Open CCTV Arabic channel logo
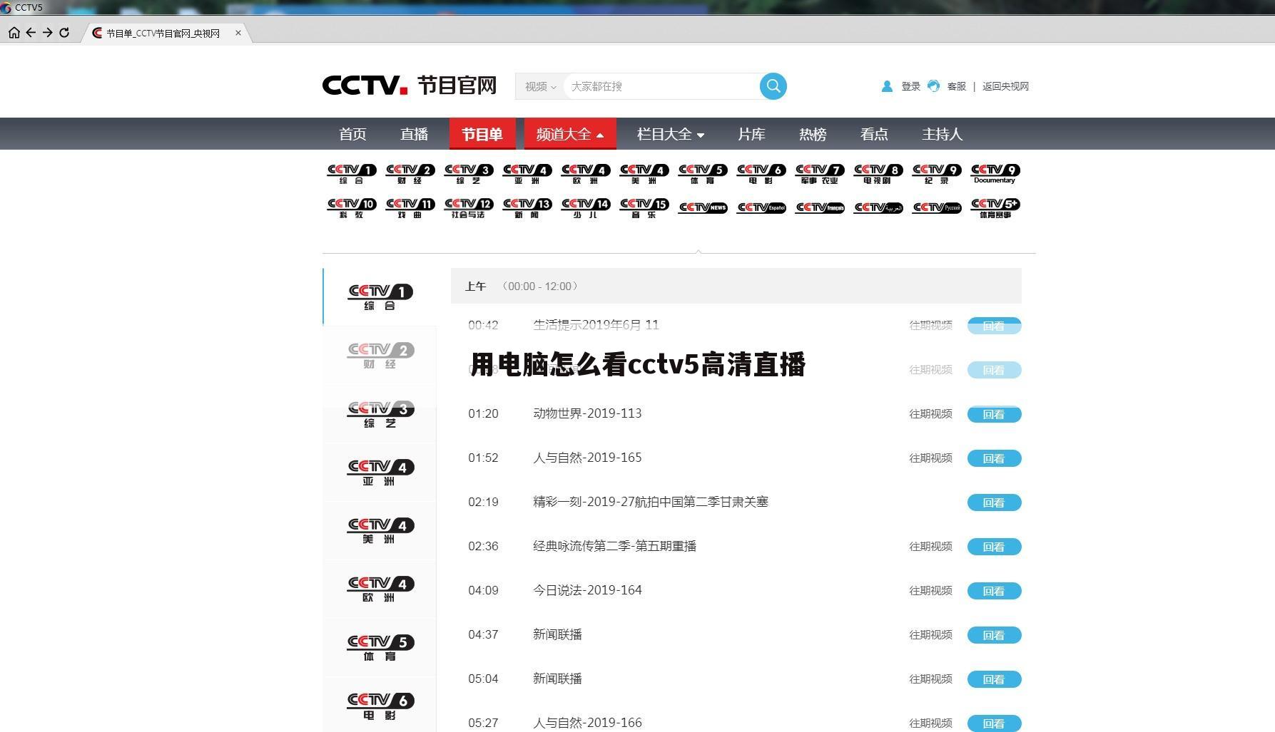Image resolution: width=1275 pixels, height=732 pixels. pyautogui.click(x=878, y=207)
